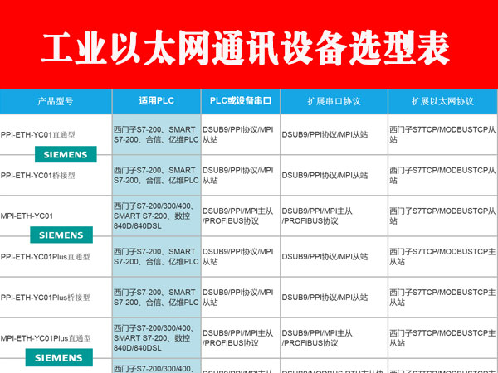Click 扩展串口协议 cell in PPI-ETH-YC01Plus直通型 row

pyautogui.click(x=334, y=256)
